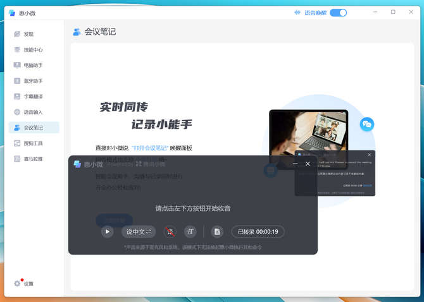Open the 发现 sidebar section
Image resolution: width=424 pixels, height=302 pixels.
tap(24, 34)
